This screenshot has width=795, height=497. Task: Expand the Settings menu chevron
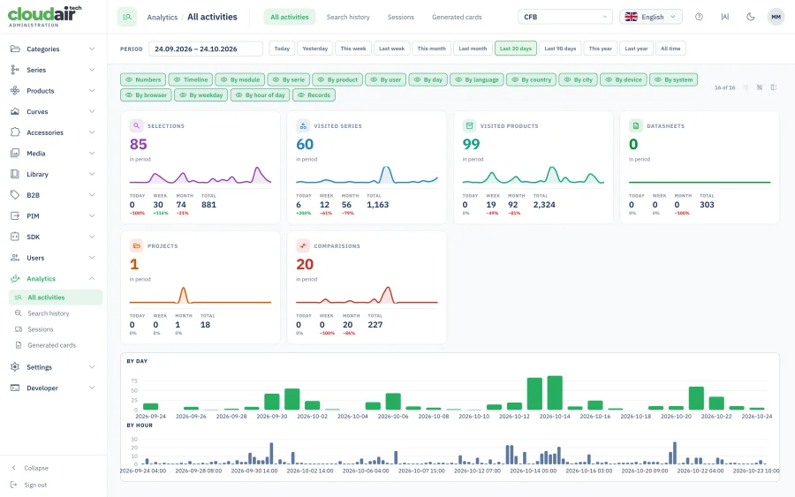tap(92, 367)
